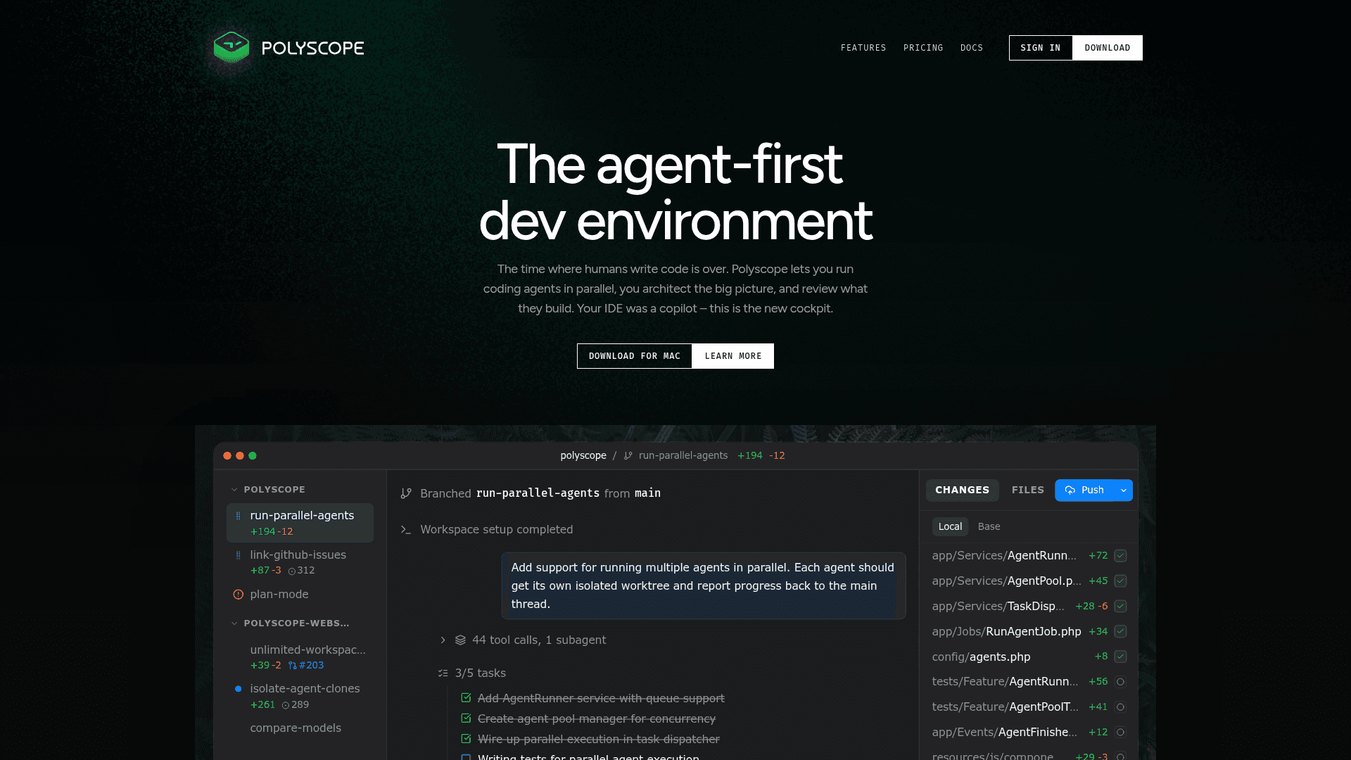Click the green window traffic-light dot
The width and height of the screenshot is (1351, 760).
253,456
